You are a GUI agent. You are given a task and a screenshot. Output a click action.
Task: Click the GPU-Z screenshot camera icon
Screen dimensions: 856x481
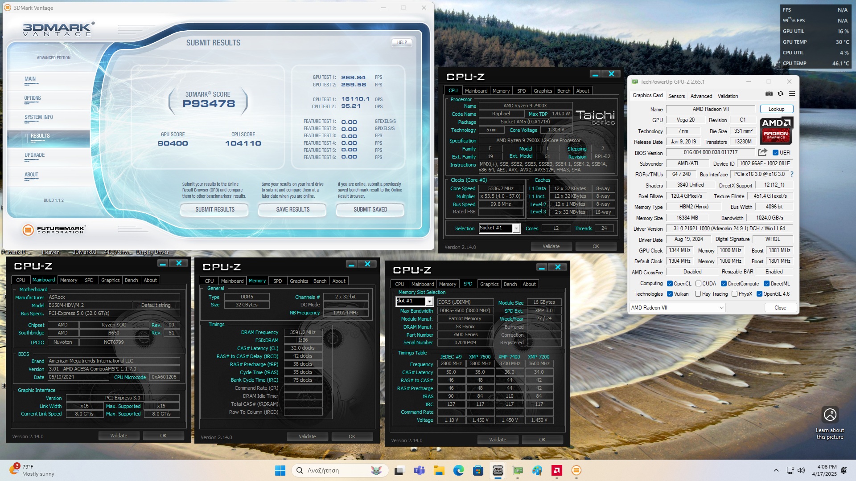coord(769,94)
